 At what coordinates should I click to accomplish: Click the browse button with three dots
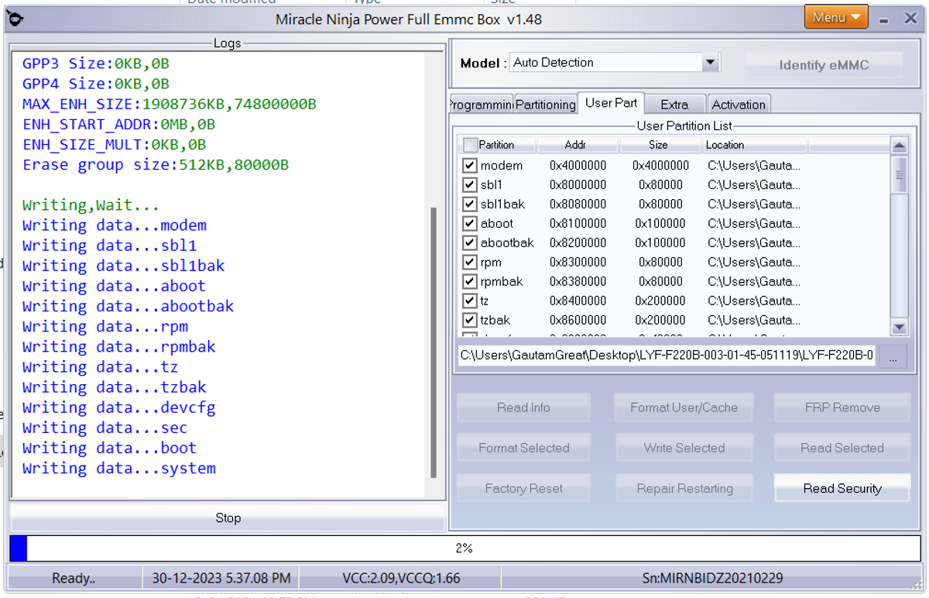click(x=892, y=356)
